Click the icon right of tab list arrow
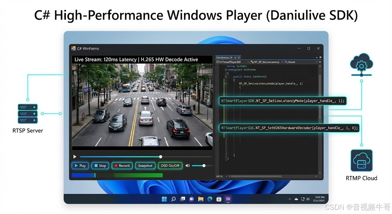The width and height of the screenshot is (392, 214). coord(320,57)
